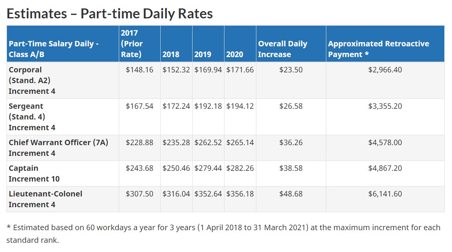452x252 pixels.
Task: Click the $2,966.40 retroactive payment cell
Action: (385, 70)
